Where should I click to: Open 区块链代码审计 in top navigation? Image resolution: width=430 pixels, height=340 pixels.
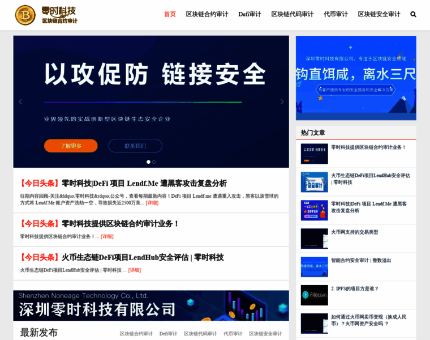pos(293,14)
